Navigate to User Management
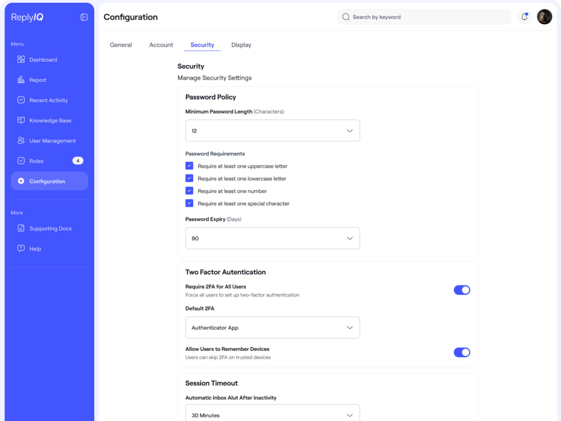The width and height of the screenshot is (561, 421). [49, 141]
